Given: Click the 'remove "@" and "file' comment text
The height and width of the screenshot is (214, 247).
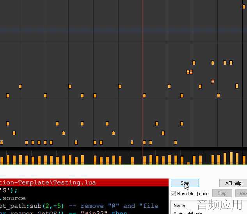Looking at the screenshot, I should 119,206.
